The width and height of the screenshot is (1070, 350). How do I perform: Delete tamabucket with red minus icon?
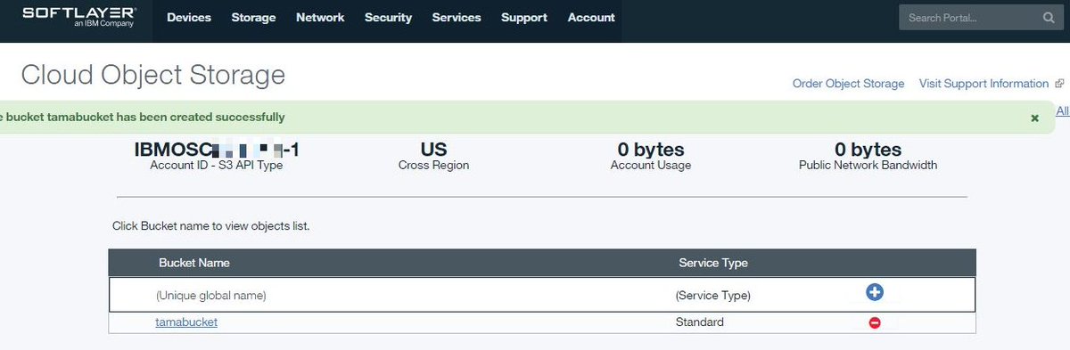coord(875,322)
